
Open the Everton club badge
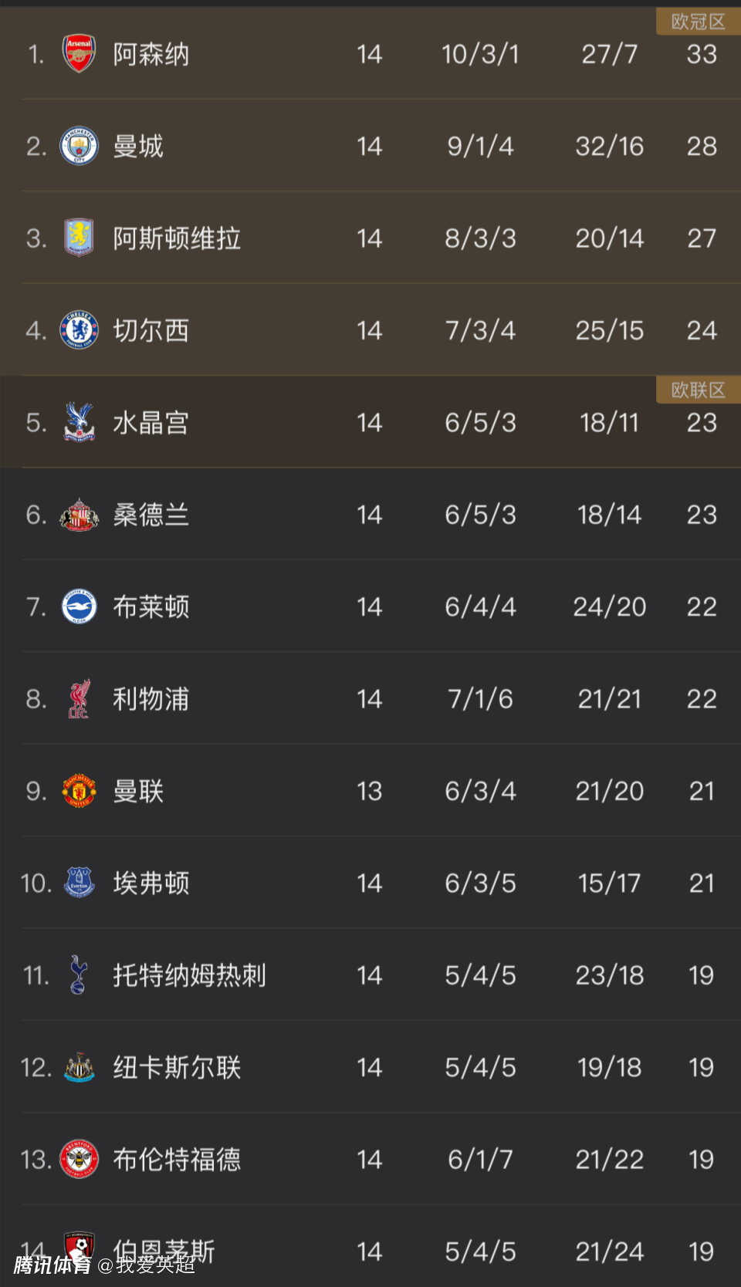(x=79, y=883)
